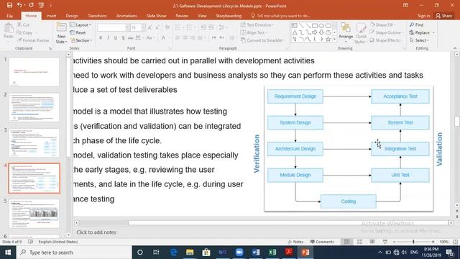Open the Arrange menu
The width and height of the screenshot is (460, 259).
[x=346, y=32]
